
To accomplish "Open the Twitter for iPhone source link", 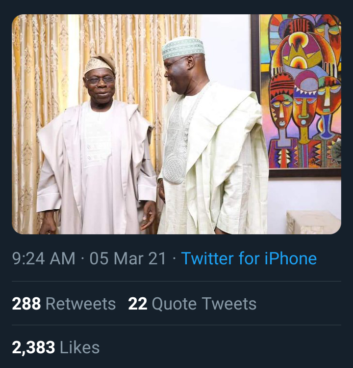I will tap(249, 258).
